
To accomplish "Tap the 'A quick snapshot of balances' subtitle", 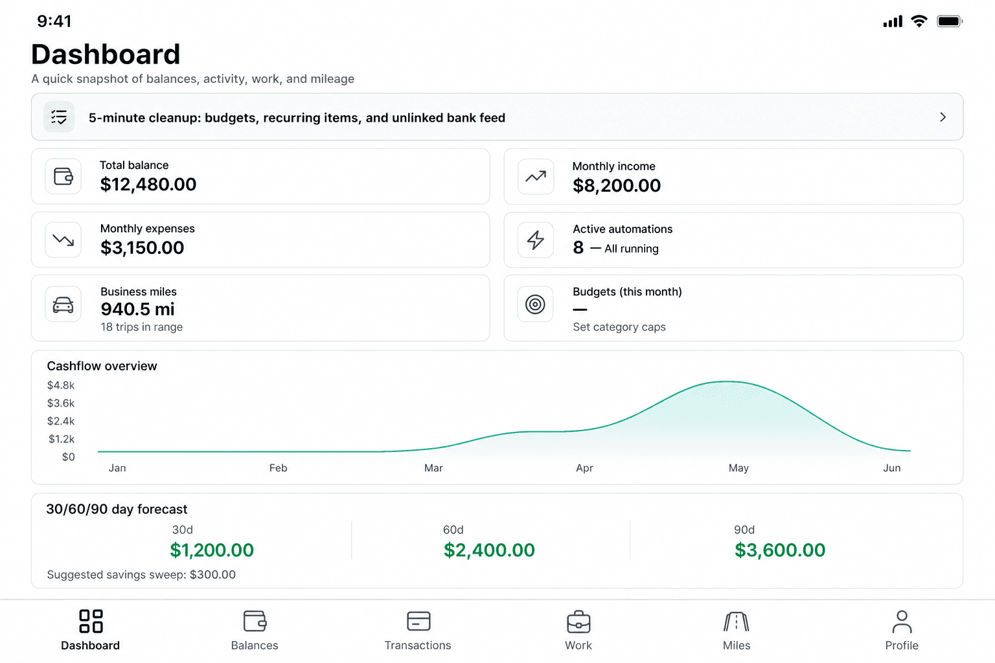I will [x=193, y=79].
